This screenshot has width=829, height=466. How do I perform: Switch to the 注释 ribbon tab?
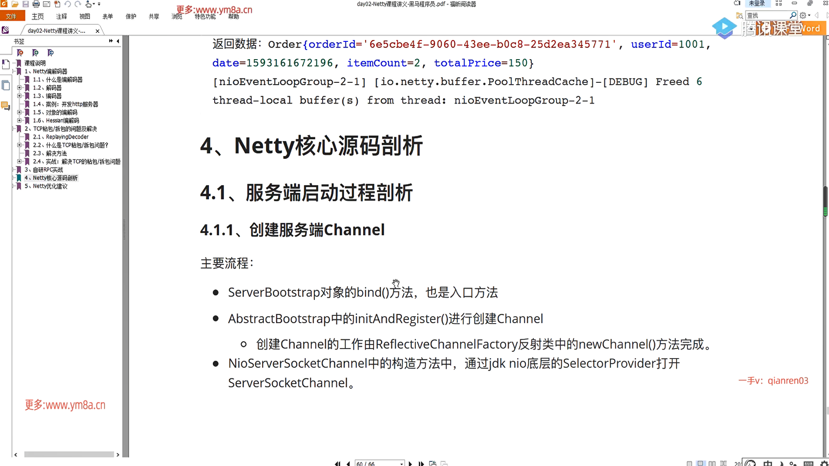click(61, 16)
